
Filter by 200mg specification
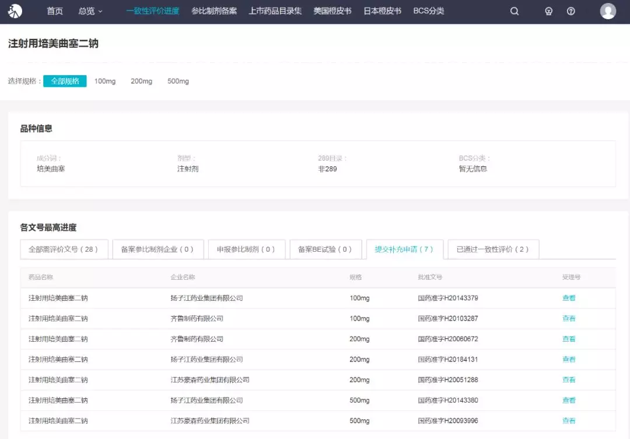(x=141, y=81)
